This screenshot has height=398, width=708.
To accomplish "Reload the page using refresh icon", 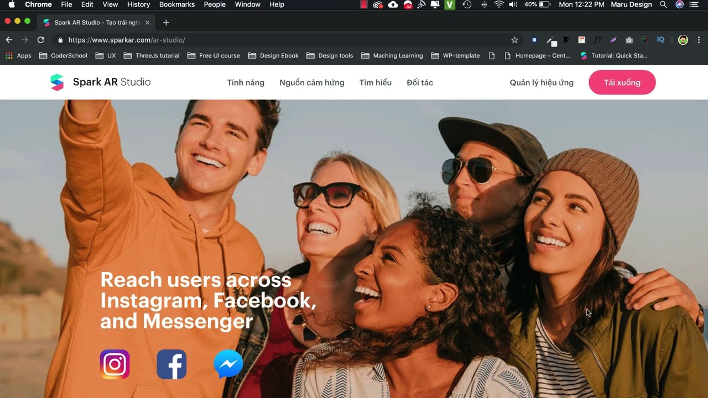I will point(40,40).
